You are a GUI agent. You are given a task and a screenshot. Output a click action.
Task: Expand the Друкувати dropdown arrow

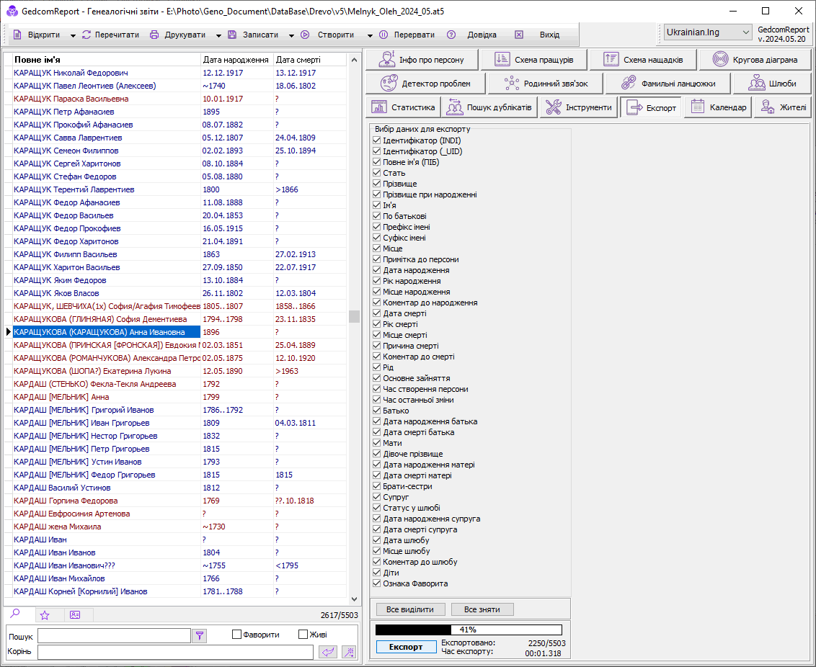point(218,35)
